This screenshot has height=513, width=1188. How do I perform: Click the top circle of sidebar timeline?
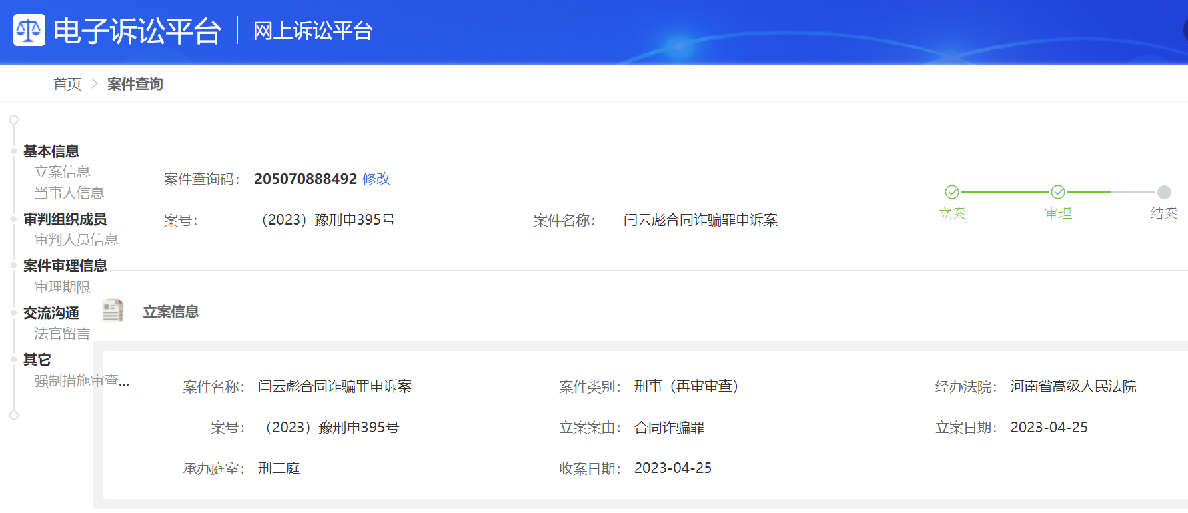[x=13, y=120]
